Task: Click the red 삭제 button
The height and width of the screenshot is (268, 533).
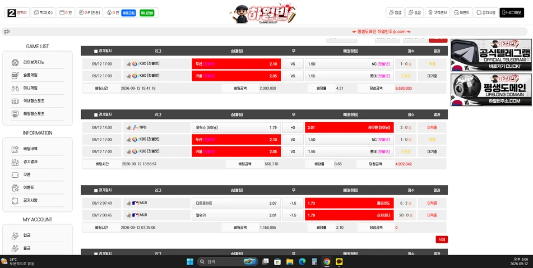Action: [442, 239]
